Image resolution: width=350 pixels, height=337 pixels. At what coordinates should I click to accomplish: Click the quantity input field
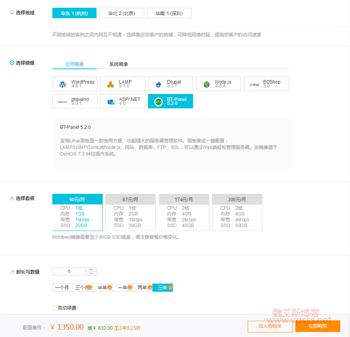[x=69, y=271]
